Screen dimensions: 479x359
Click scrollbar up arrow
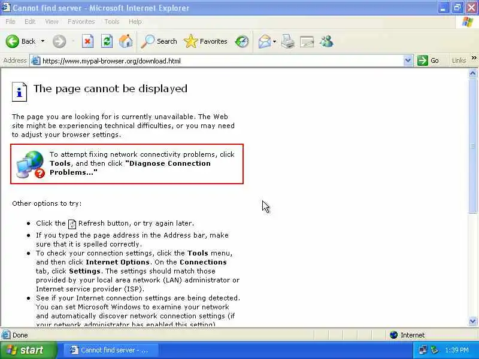472,73
